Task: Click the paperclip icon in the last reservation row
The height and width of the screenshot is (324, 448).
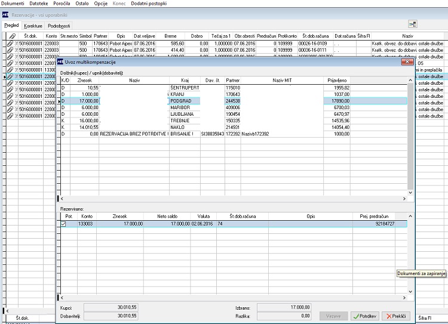Action: [10, 116]
